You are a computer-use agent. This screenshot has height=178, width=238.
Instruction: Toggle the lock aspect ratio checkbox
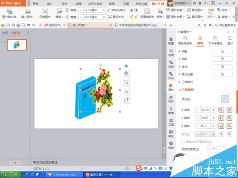pyautogui.click(x=109, y=10)
